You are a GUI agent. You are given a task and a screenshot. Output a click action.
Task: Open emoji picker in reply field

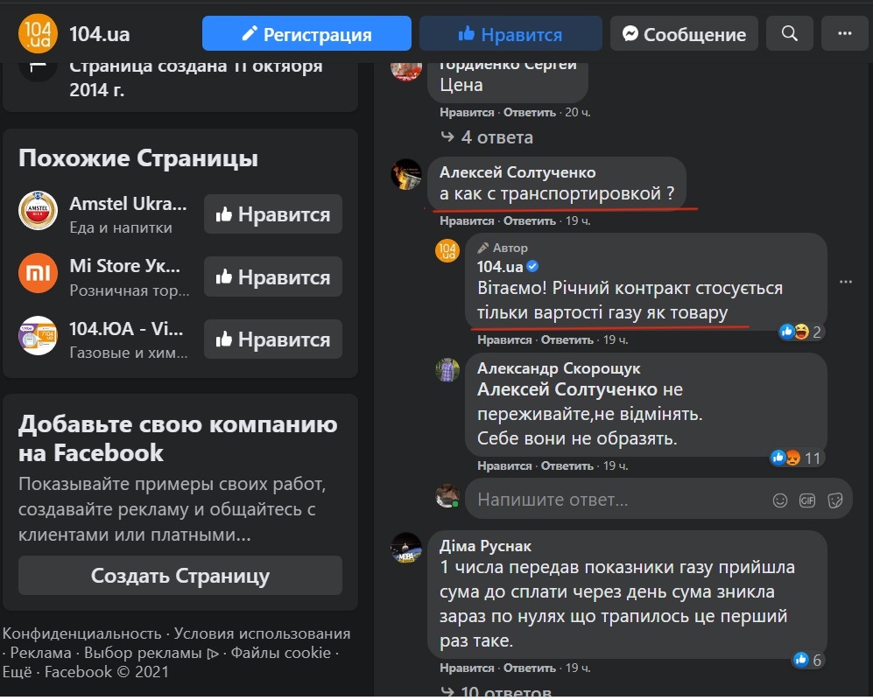click(x=780, y=500)
